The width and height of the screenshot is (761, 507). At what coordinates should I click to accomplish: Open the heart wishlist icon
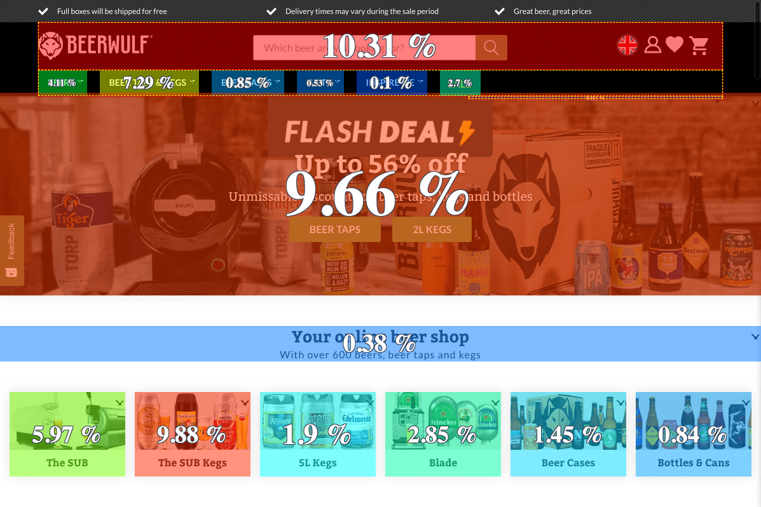(675, 44)
